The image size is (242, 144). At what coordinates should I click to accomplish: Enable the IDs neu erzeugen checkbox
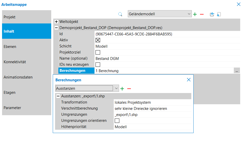coord(98,64)
